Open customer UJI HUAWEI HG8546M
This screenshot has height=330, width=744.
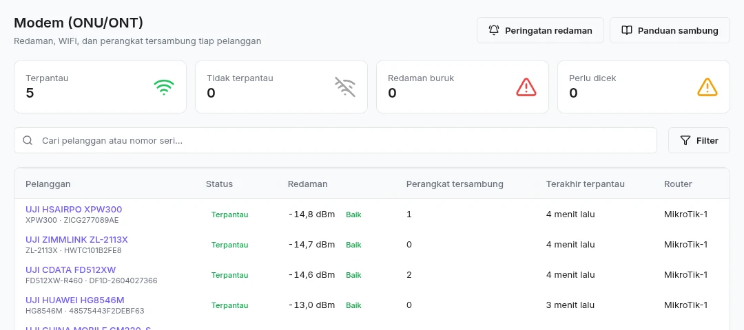click(x=75, y=300)
